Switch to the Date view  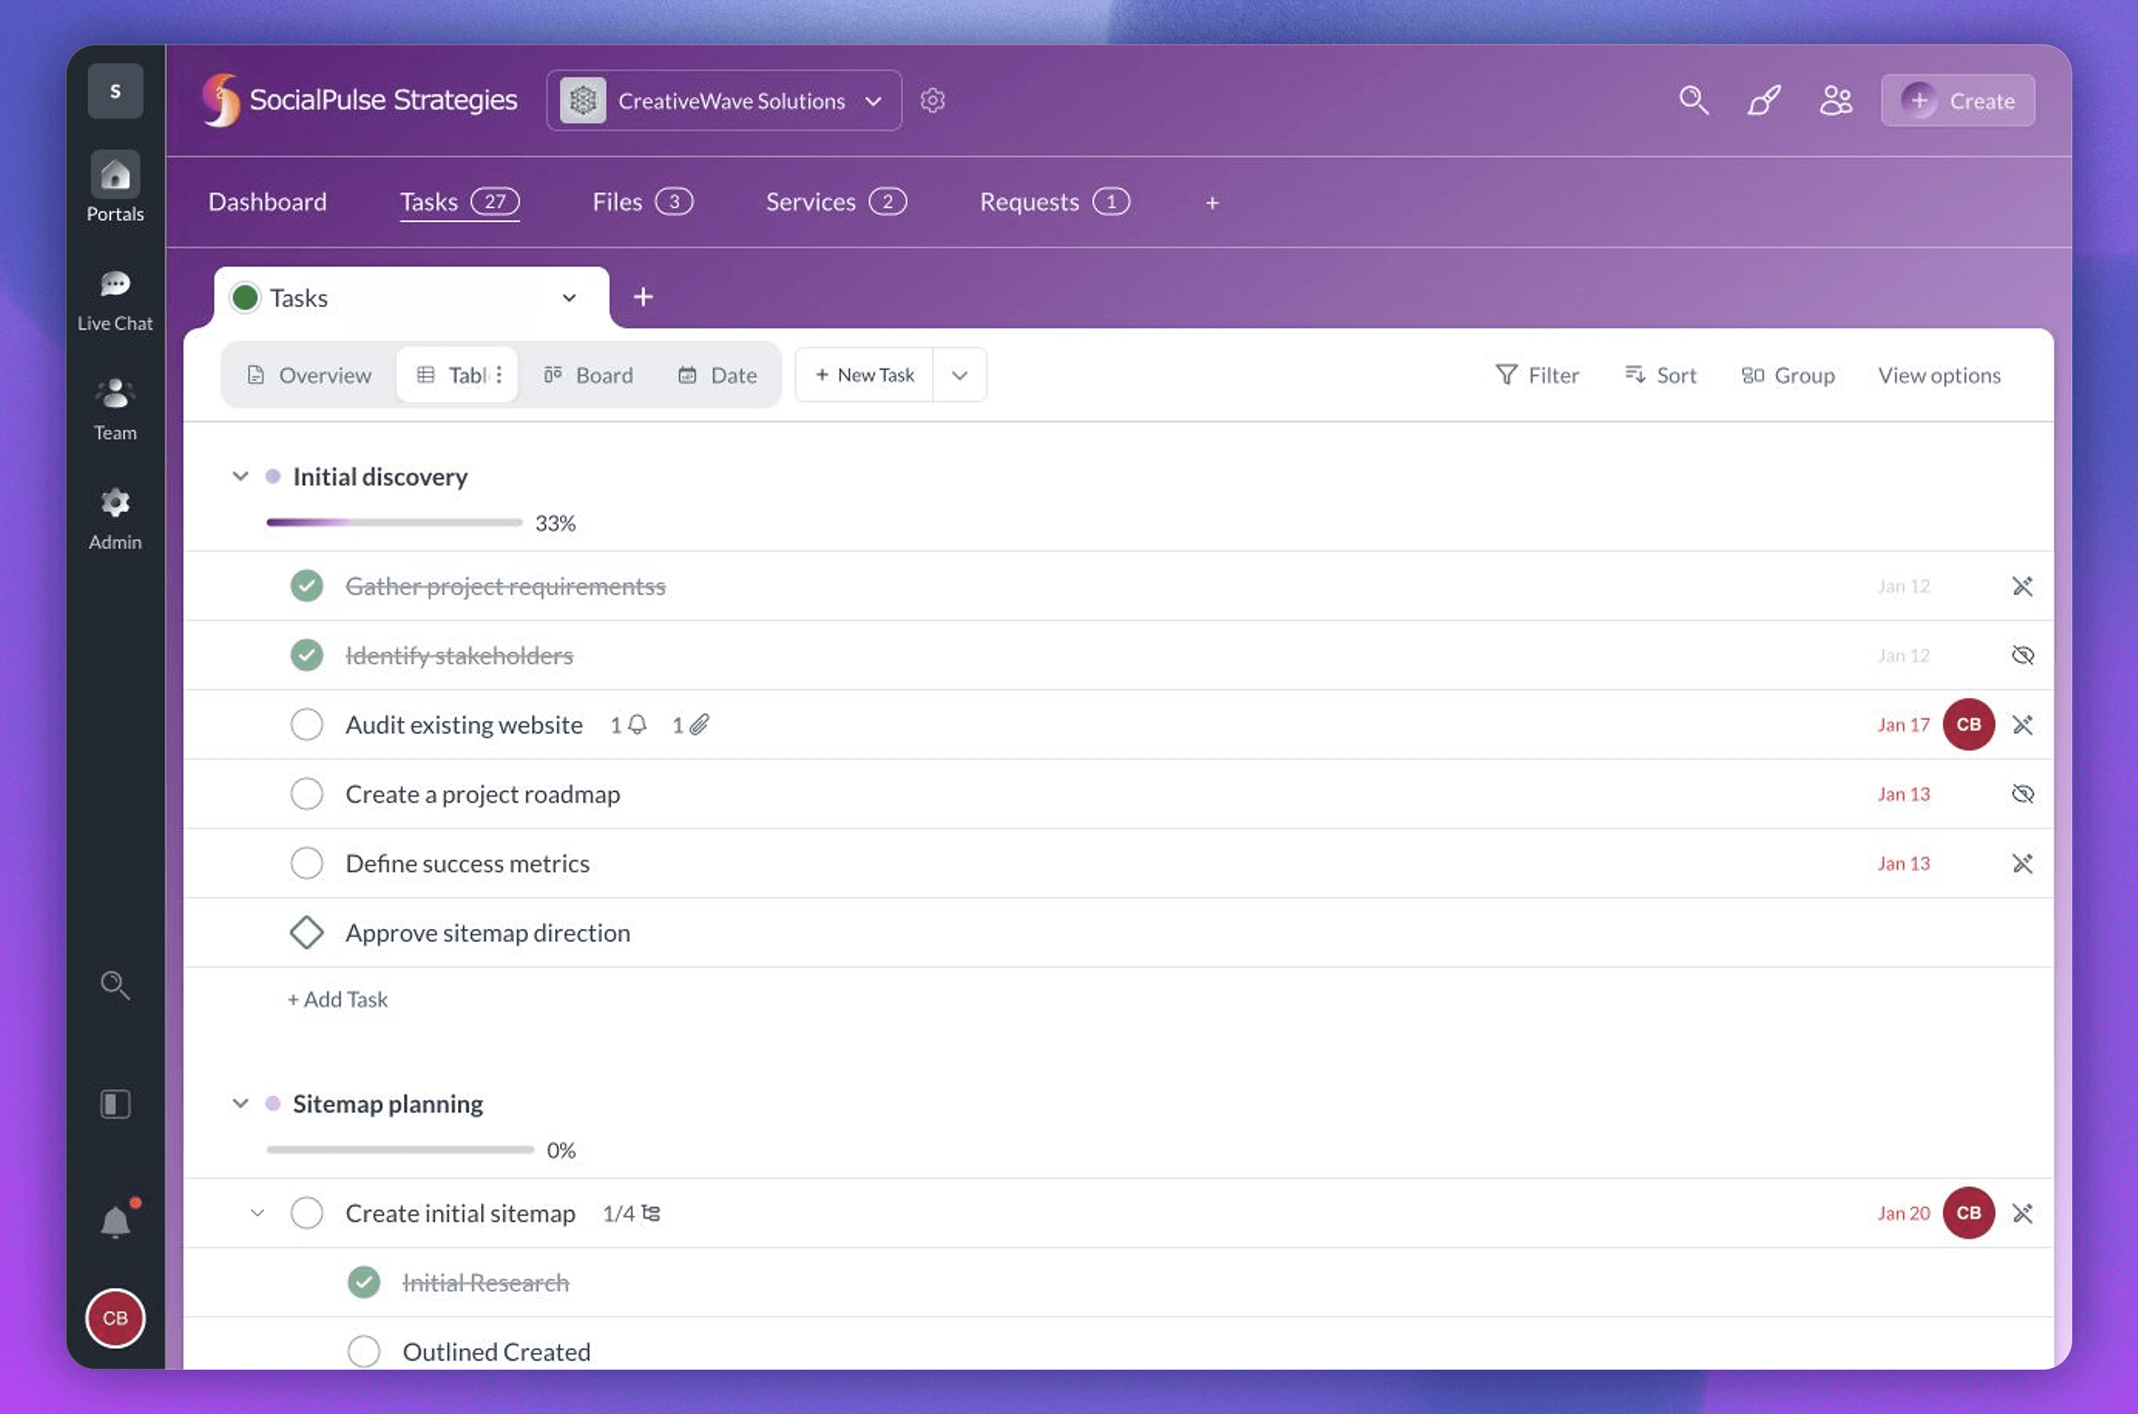tap(717, 375)
